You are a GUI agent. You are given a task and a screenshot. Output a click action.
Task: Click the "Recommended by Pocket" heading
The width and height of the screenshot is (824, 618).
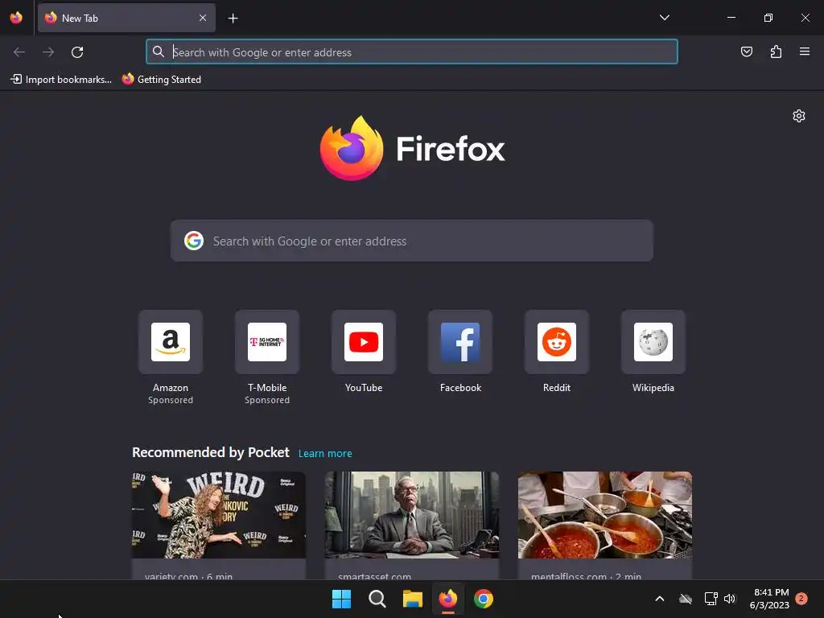210,452
